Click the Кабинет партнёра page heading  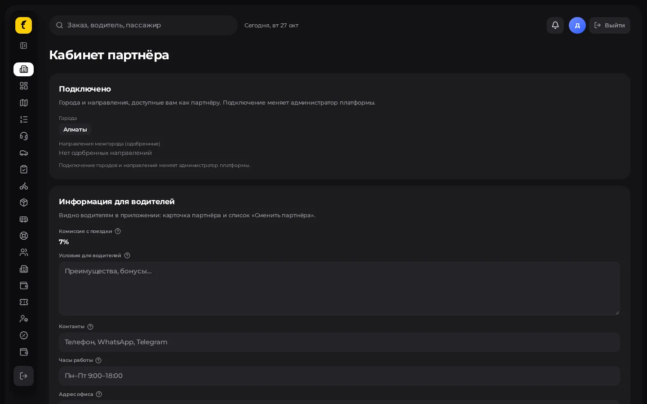109,55
